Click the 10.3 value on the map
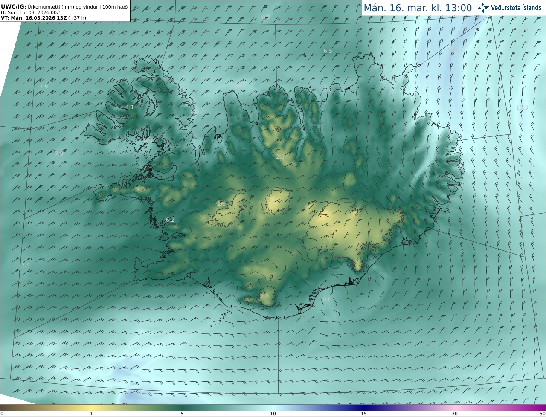 pos(522,107)
